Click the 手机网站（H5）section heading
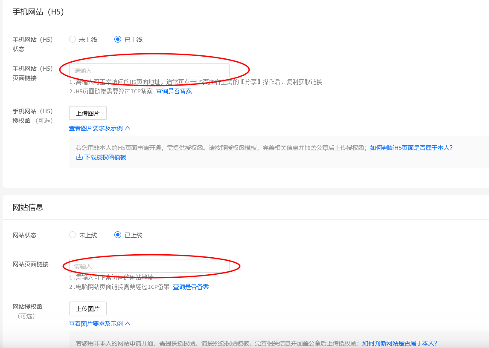489x348 pixels. [x=38, y=12]
